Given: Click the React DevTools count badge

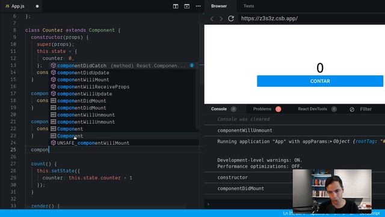Looking at the screenshot, I should tap(334, 109).
